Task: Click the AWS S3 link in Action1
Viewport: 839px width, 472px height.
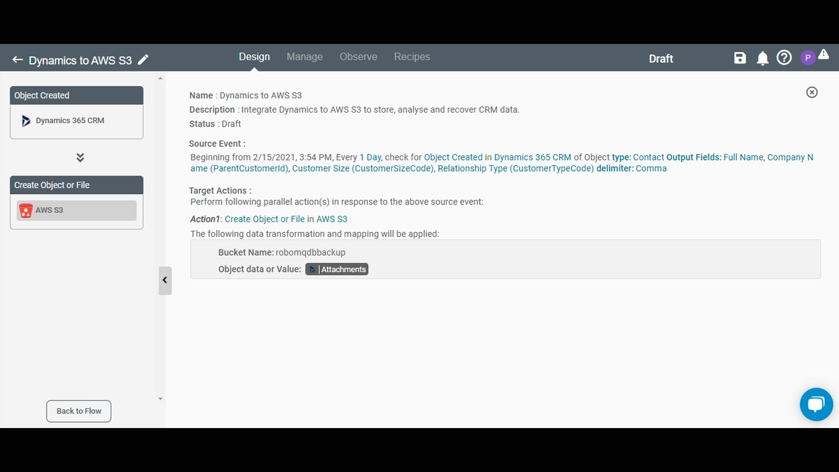Action: click(x=332, y=219)
